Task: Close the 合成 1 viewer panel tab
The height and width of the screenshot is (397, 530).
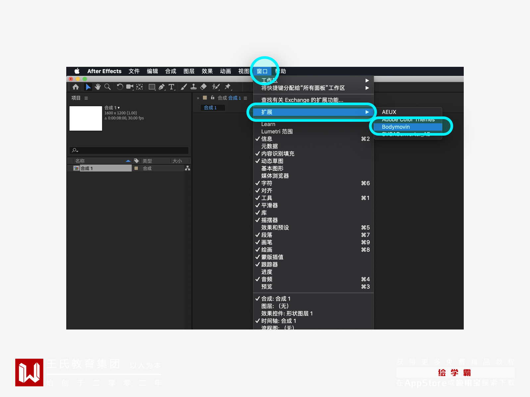Action: point(198,98)
